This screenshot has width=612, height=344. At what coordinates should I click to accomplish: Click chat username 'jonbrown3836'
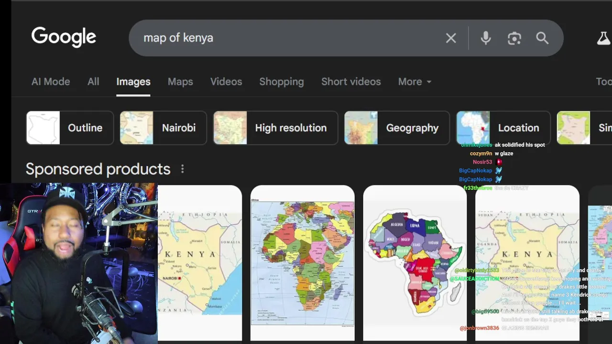[x=479, y=328]
